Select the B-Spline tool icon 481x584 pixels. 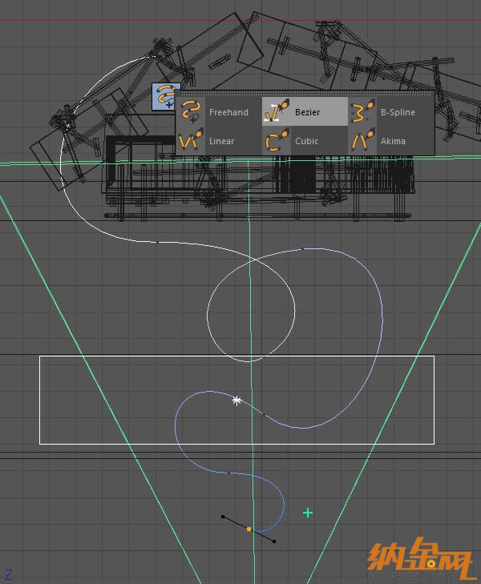363,112
